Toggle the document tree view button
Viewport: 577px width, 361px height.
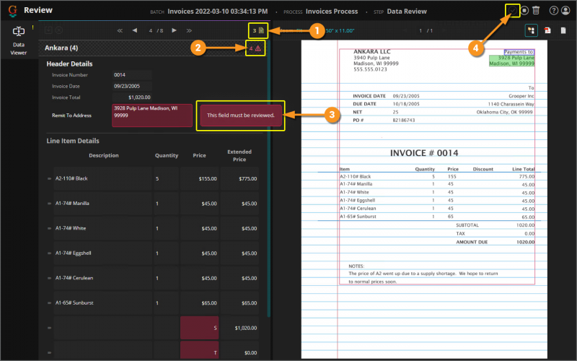point(530,30)
